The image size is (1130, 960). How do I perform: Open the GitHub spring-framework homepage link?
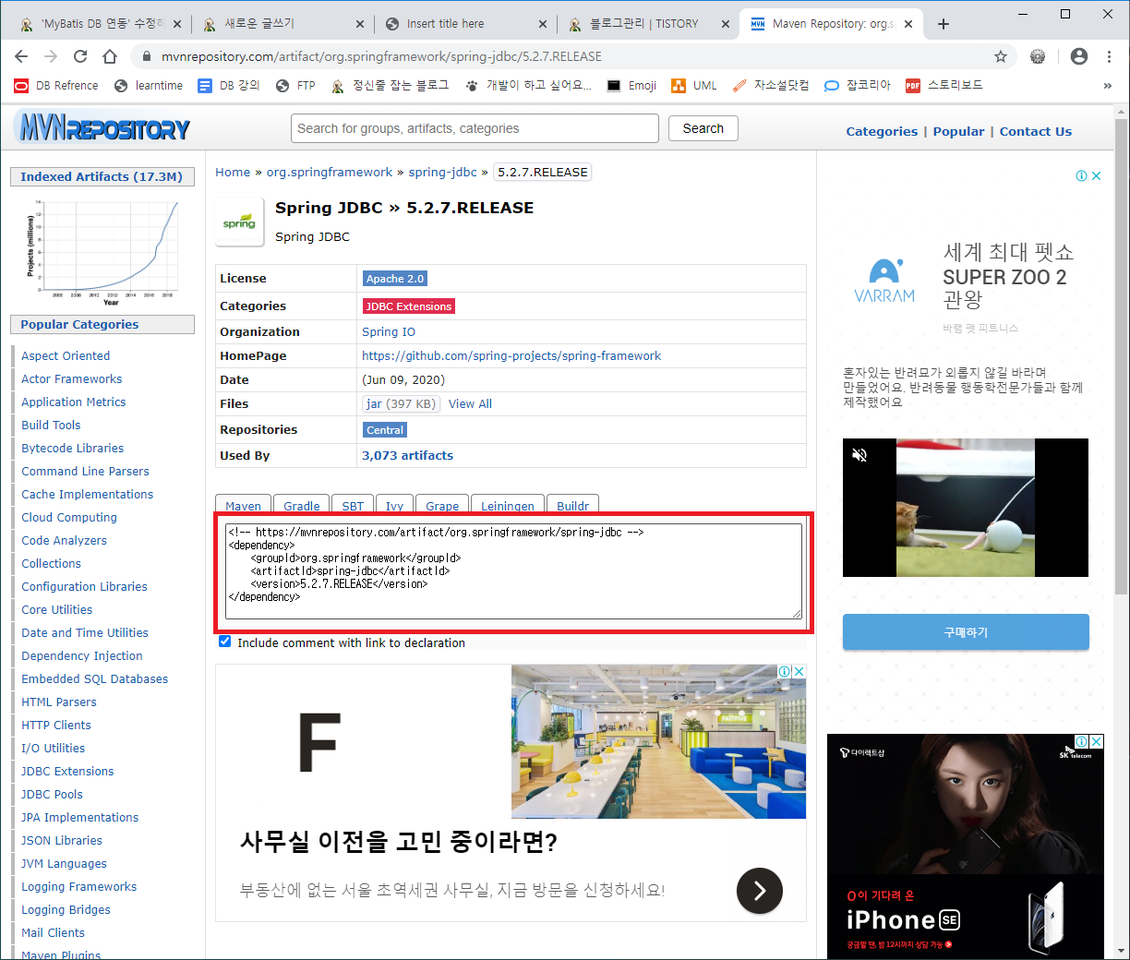pyautogui.click(x=511, y=355)
